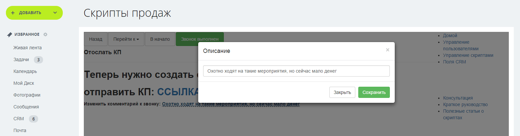This screenshot has width=520, height=136.
Task: Select Календарь in the sidebar menu
Action: coord(25,71)
